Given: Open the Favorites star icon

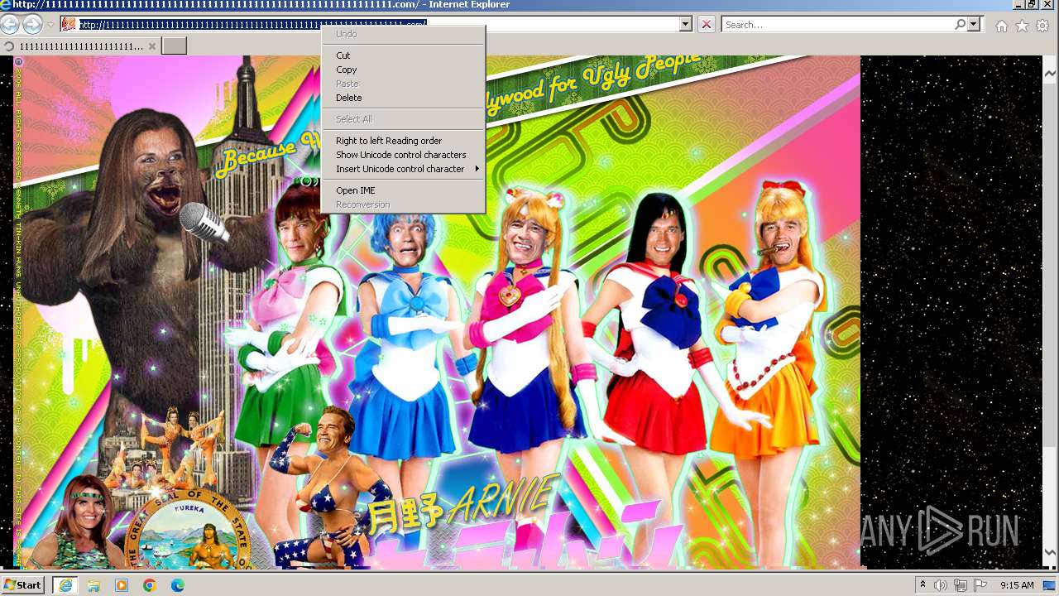Looking at the screenshot, I should pyautogui.click(x=1022, y=26).
